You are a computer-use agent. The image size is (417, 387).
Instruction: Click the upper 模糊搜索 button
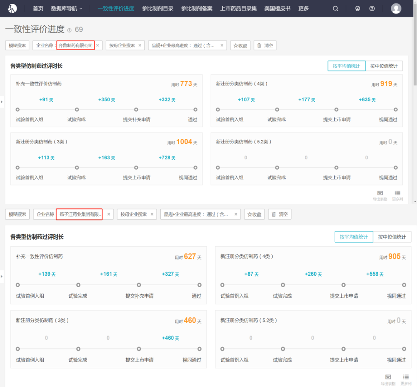(x=17, y=45)
